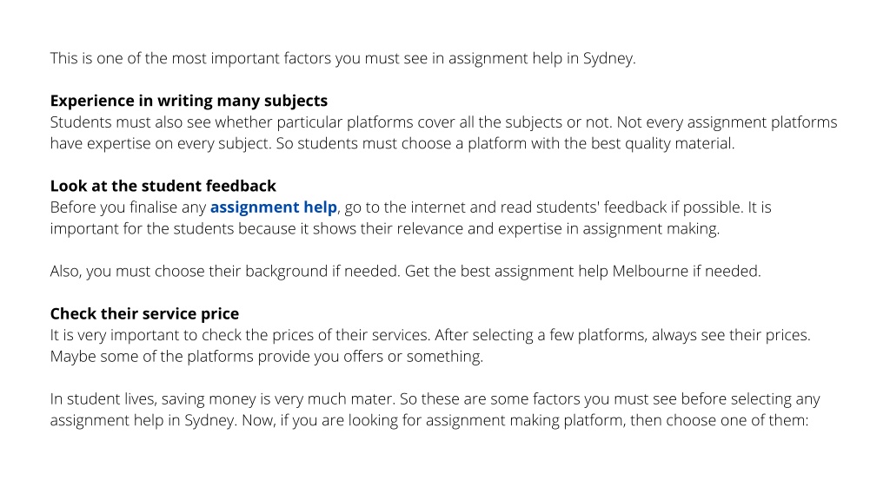This screenshot has width=890, height=500.
Task: Click the sentence 'Also, you must choose their background'
Action: 225,271
